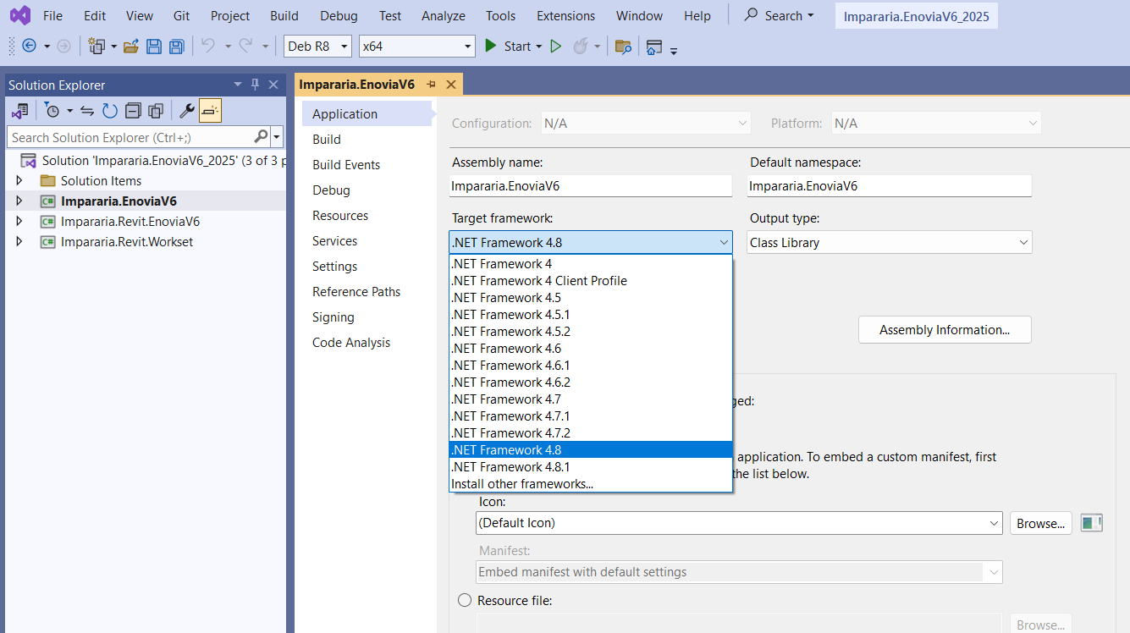Screen dimensions: 1130x633
Task: Toggle the Resource file radio button
Action: (464, 599)
